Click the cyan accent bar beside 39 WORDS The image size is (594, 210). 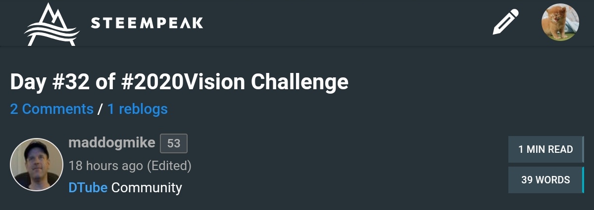coord(583,180)
